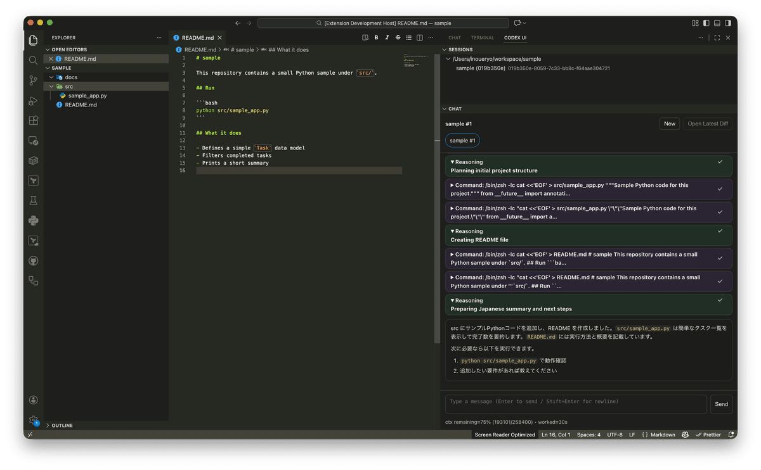Click the New button in the chat panel
Screen dimensions: 761x470
click(x=669, y=124)
